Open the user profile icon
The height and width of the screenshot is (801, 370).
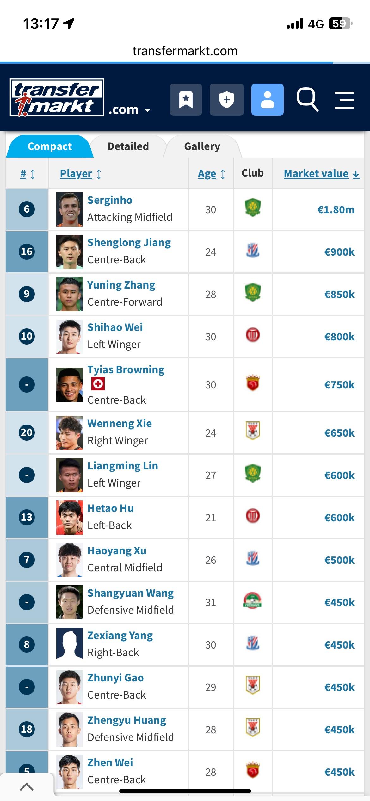(x=267, y=100)
